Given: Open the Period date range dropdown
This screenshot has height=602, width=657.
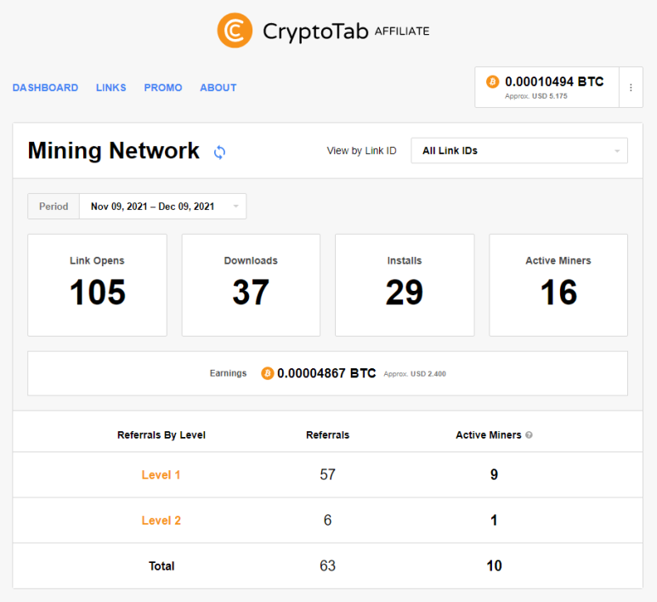Looking at the screenshot, I should [x=162, y=207].
